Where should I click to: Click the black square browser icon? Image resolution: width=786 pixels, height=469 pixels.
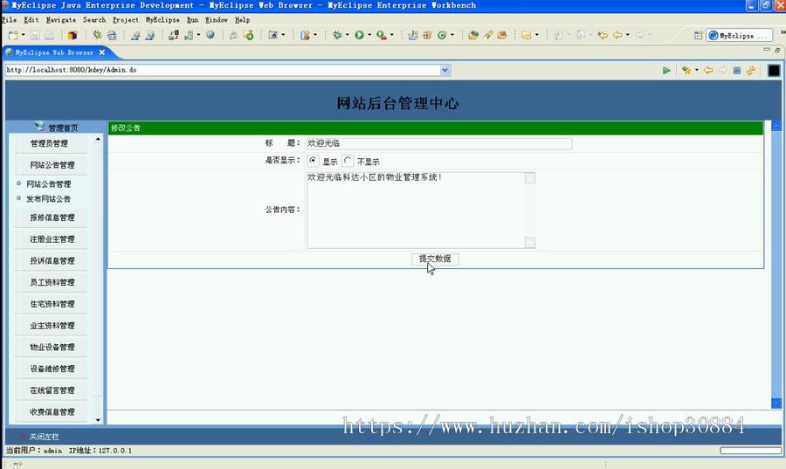(x=774, y=70)
